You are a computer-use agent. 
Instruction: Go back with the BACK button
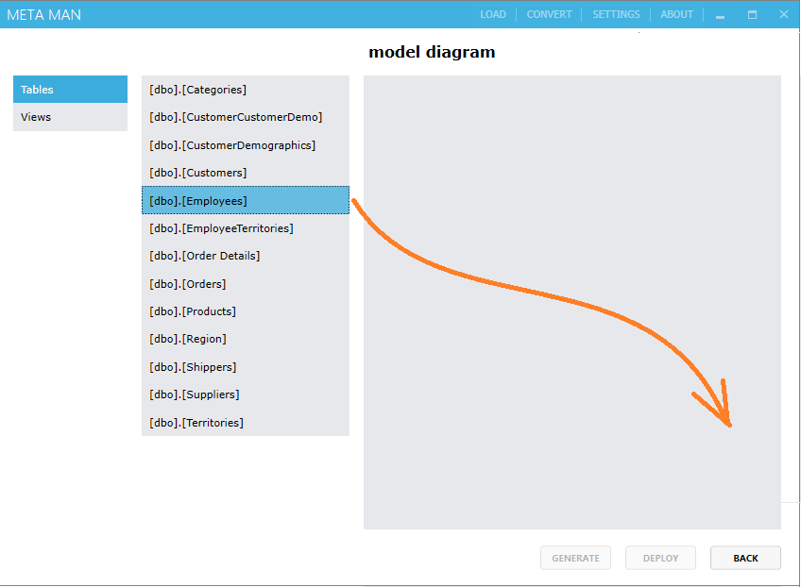(x=745, y=558)
